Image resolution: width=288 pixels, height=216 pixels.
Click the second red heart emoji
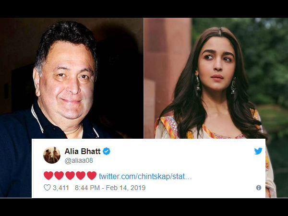[x=59, y=176]
